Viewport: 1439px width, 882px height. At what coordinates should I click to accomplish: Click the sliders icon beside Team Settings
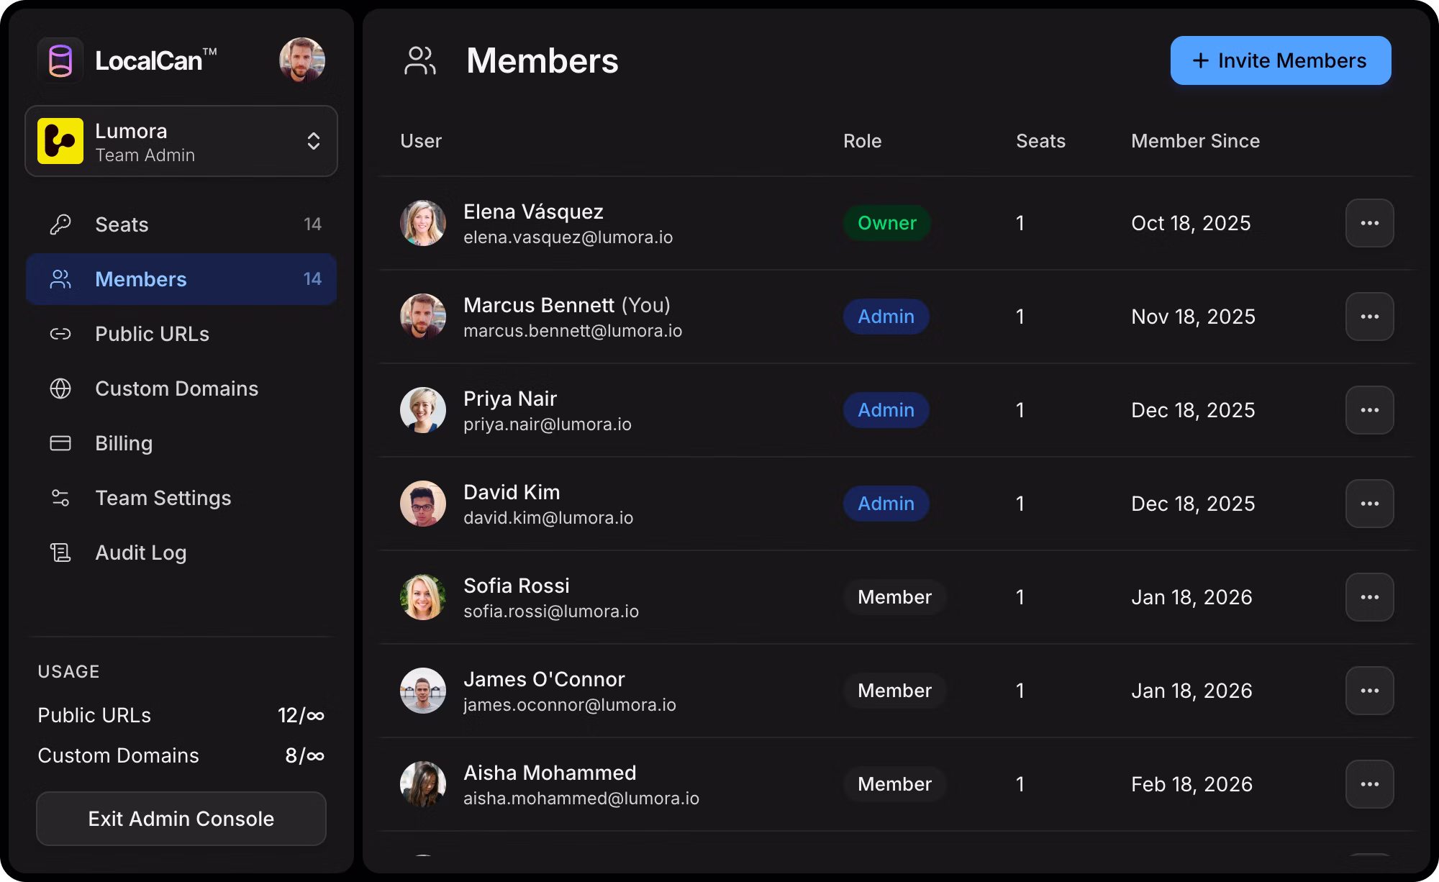pos(60,498)
